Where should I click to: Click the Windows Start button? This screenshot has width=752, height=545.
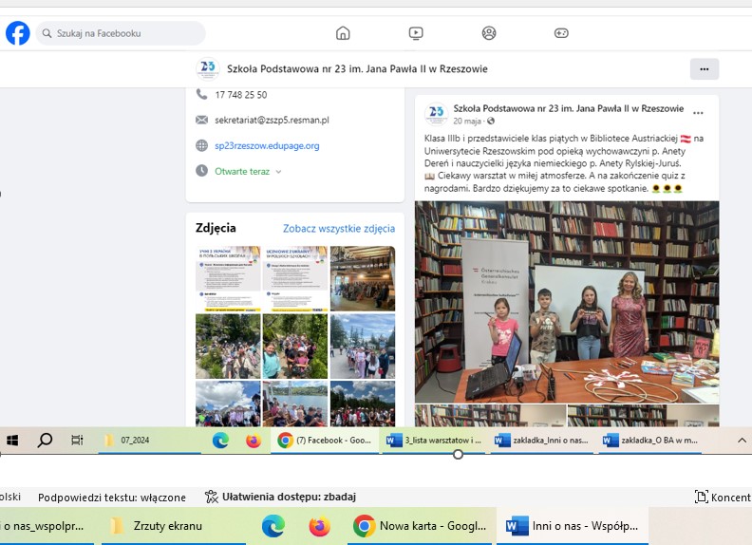click(x=12, y=441)
